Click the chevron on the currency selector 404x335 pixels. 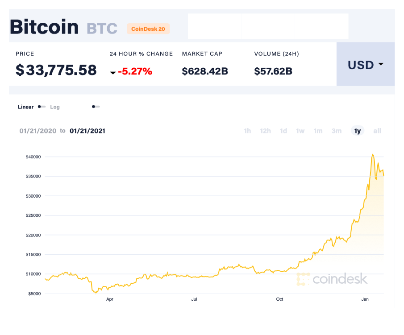(x=380, y=65)
